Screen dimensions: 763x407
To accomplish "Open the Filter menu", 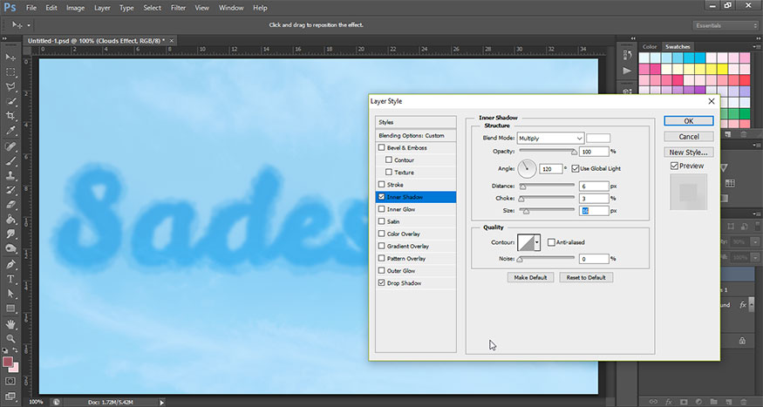I will (178, 8).
